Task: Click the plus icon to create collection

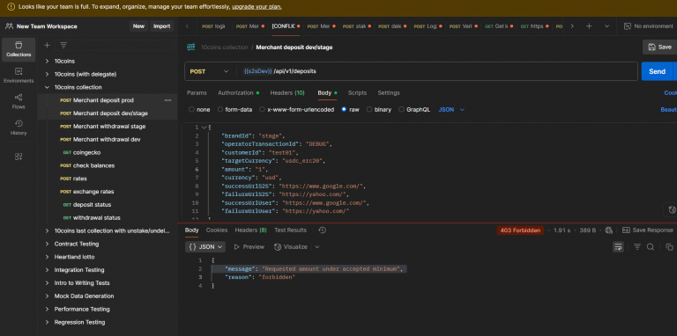Action: click(x=47, y=45)
